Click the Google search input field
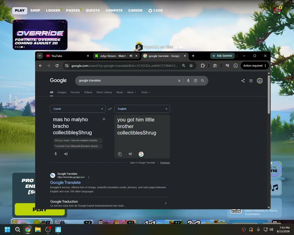Screen dimensions: 294x235 pyautogui.click(x=127, y=81)
